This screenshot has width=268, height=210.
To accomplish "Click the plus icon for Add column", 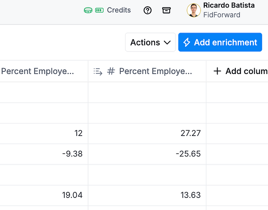I will [218, 71].
